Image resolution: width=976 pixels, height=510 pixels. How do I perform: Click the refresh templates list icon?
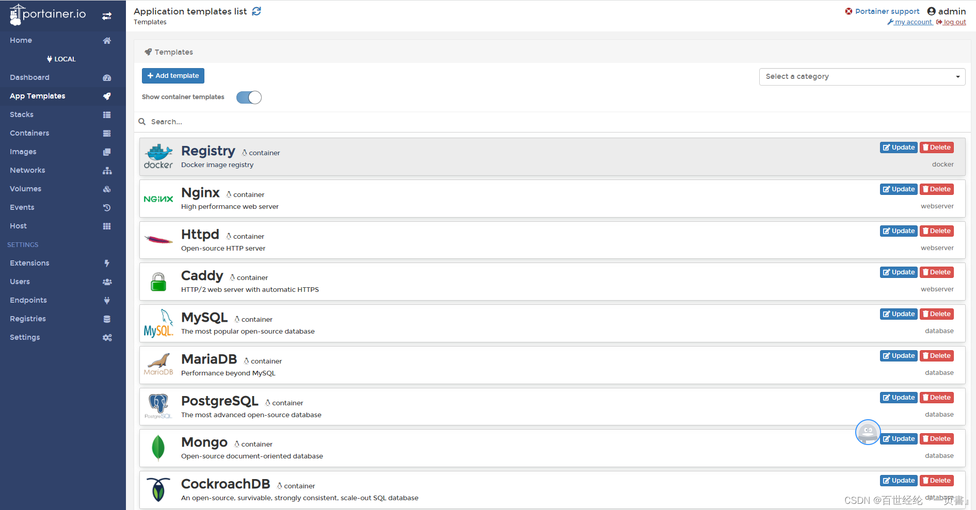click(x=257, y=11)
